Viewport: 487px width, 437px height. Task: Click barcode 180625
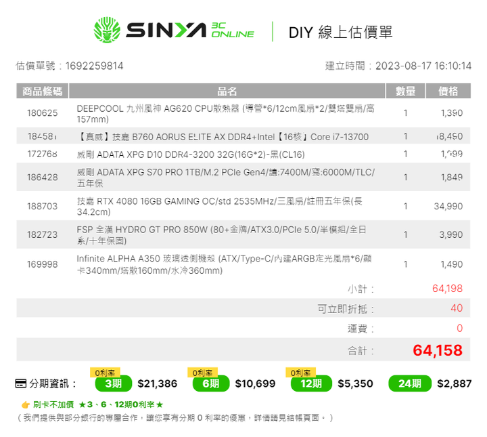pos(43,113)
